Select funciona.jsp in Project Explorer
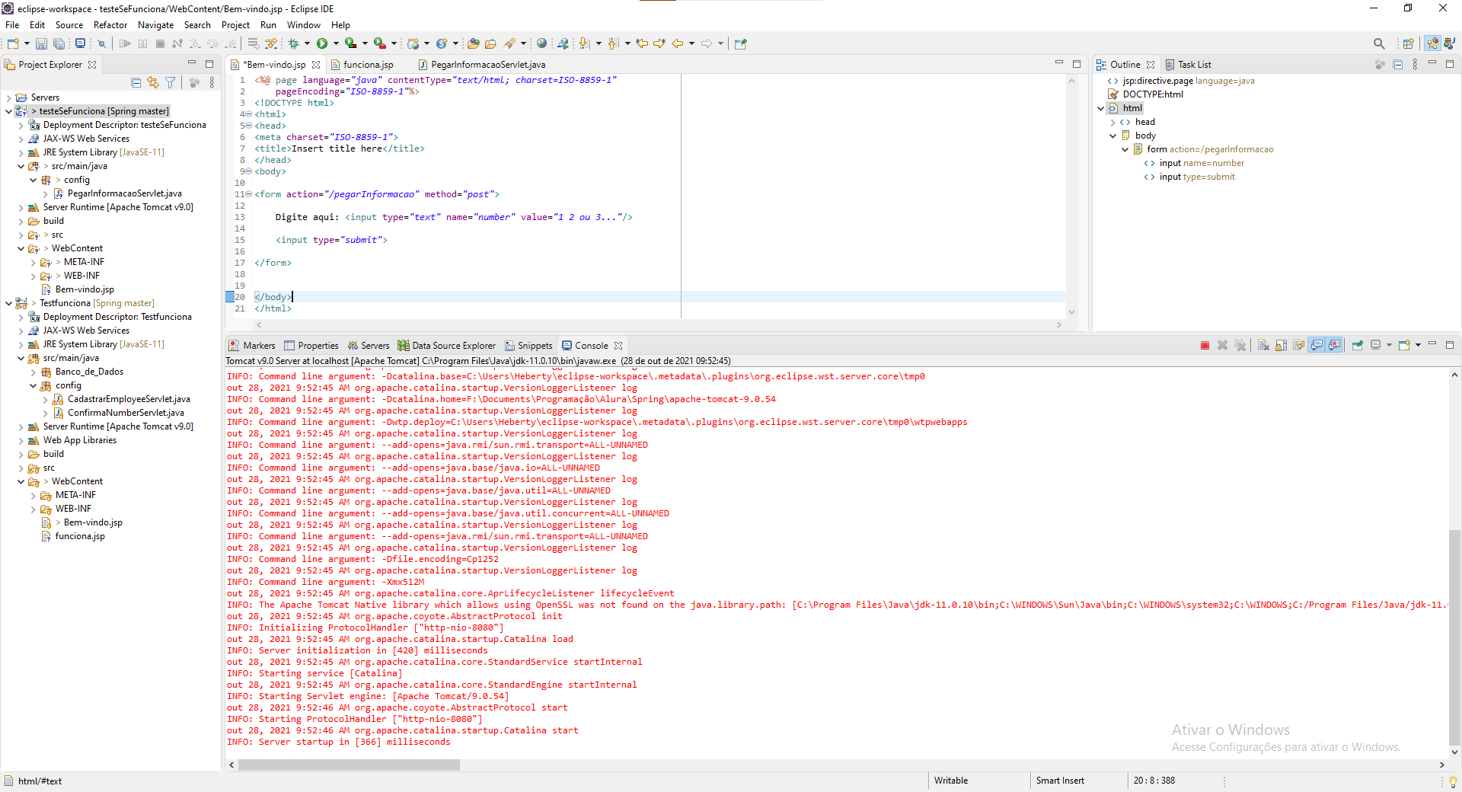Viewport: 1462px width, 792px height. pos(80,536)
